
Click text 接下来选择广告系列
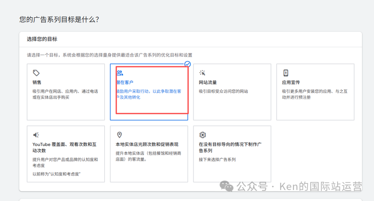point(217,159)
